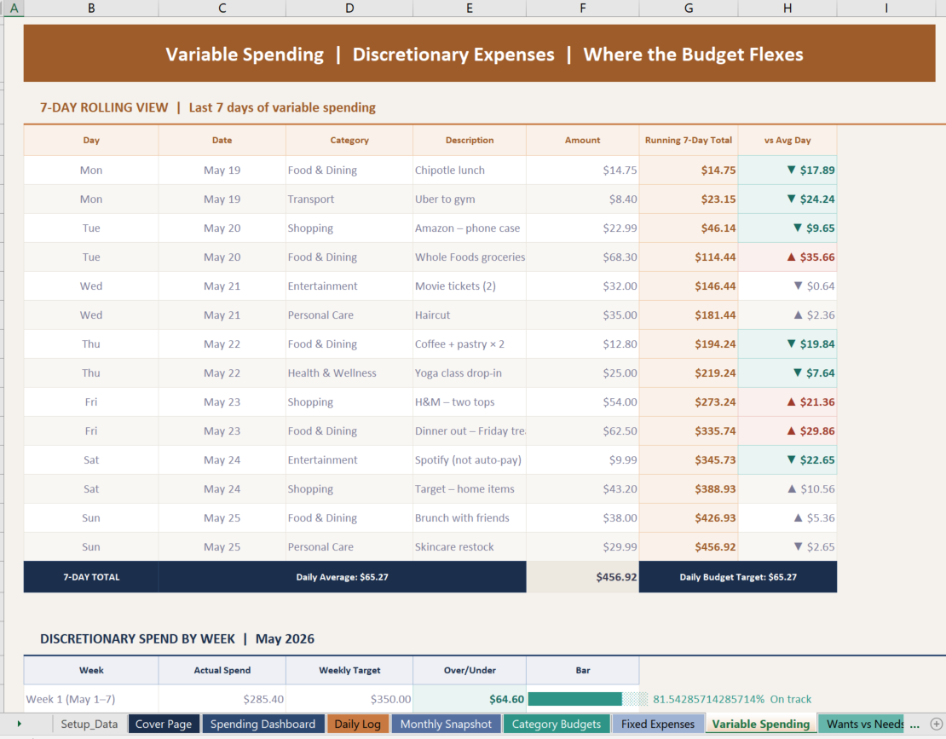946x739 pixels.
Task: Click running total $114.44 cell
Action: tap(689, 257)
